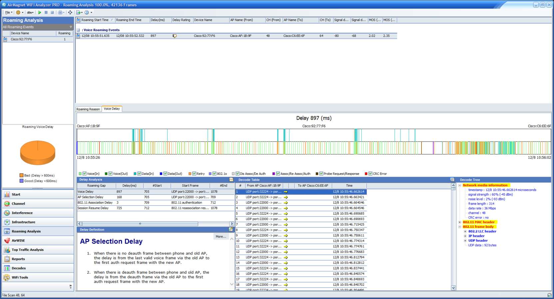Screen dimensions: 554x299
Task: Open dropdown arrow beside gear icon
Action: pyautogui.click(x=23, y=12)
